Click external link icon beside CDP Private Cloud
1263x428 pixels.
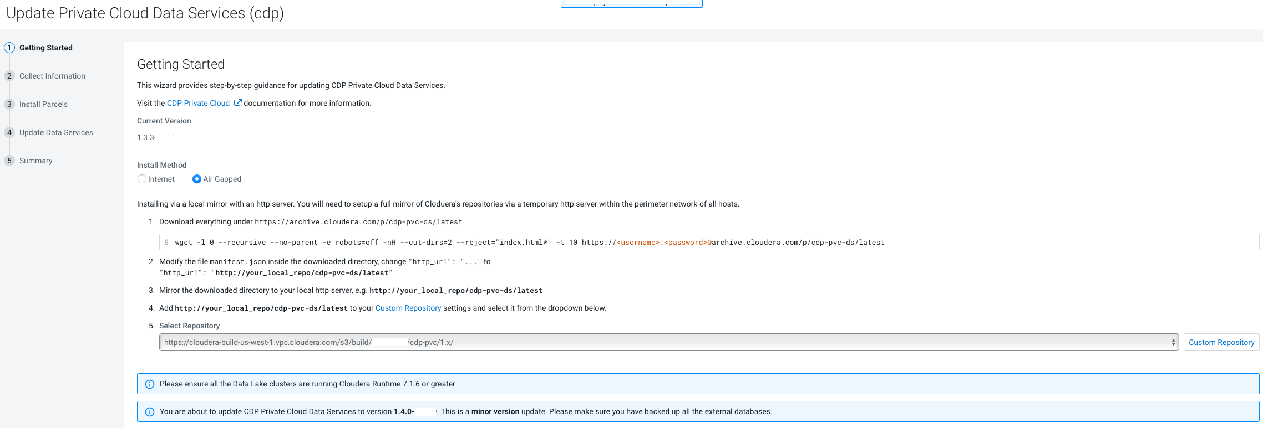tap(237, 103)
